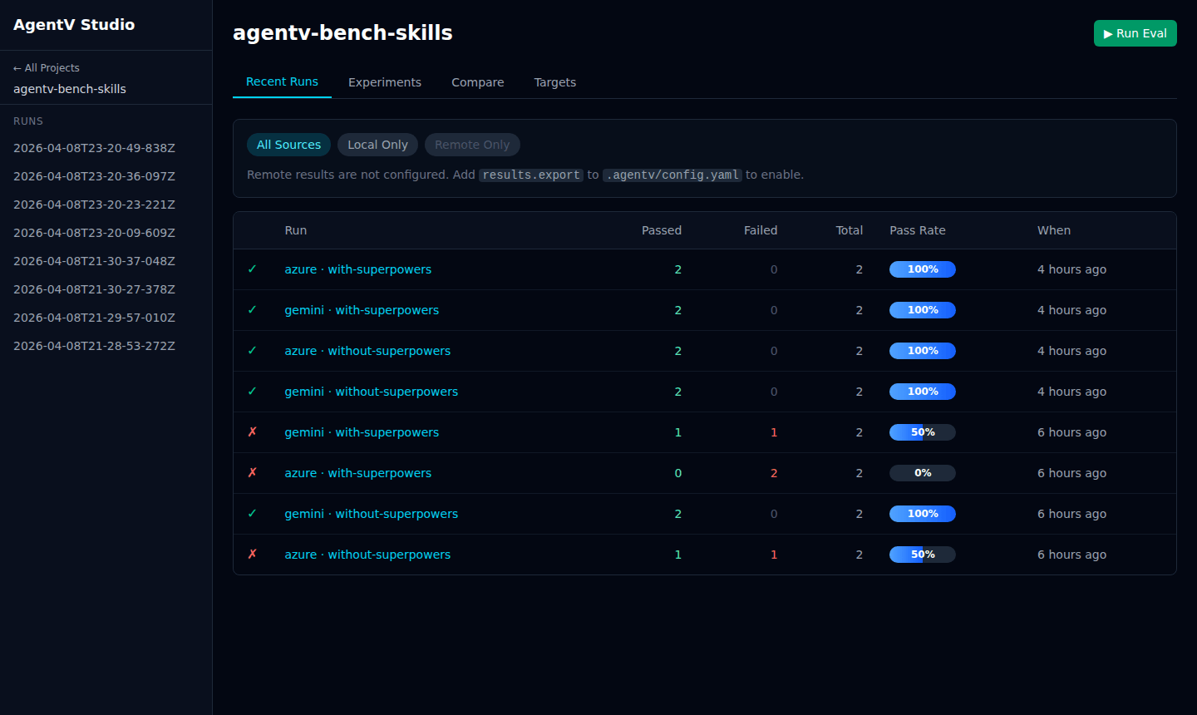The image size is (1197, 715).
Task: Click the checkmark on azure · without-superpowers row
Action: tap(253, 351)
